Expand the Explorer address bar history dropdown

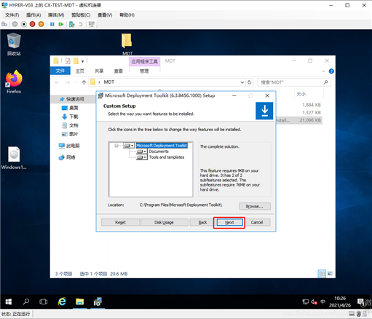pos(242,82)
